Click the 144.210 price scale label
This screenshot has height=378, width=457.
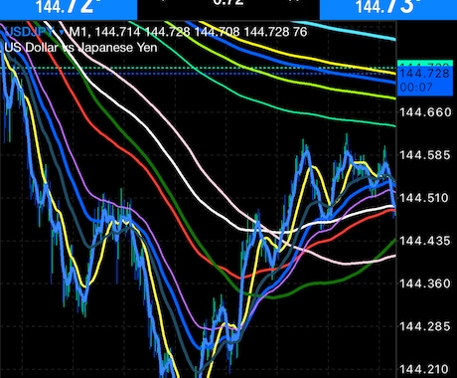pos(425,369)
